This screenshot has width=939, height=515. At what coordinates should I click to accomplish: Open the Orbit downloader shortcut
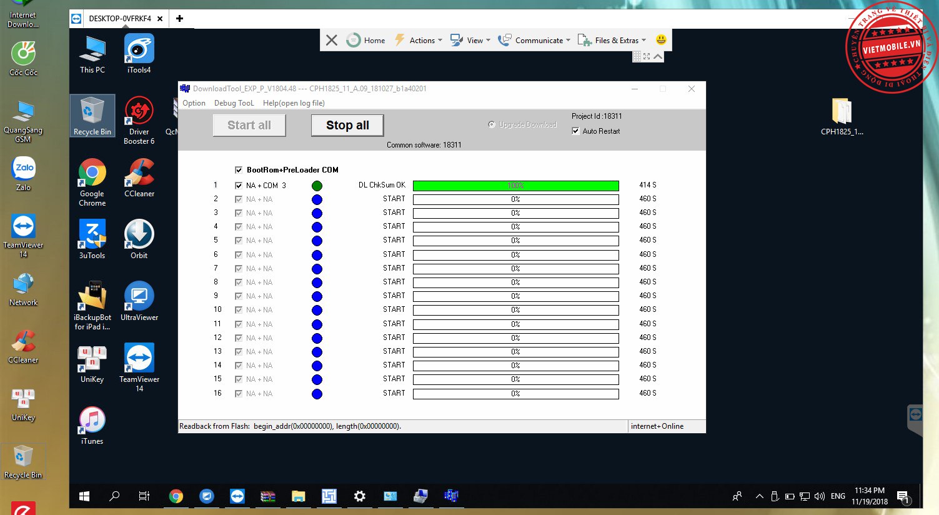coord(139,239)
